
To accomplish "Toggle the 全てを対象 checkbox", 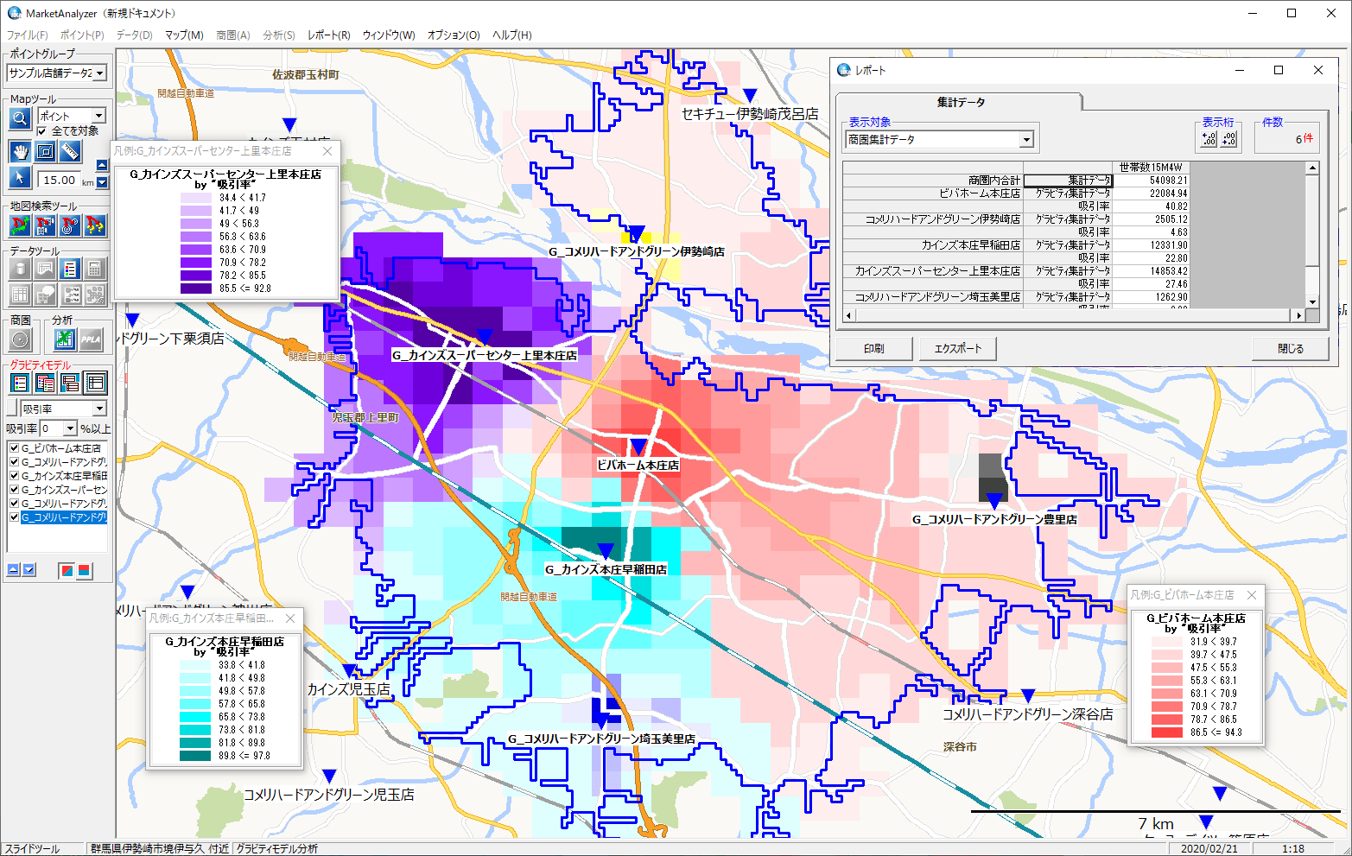I will click(42, 131).
